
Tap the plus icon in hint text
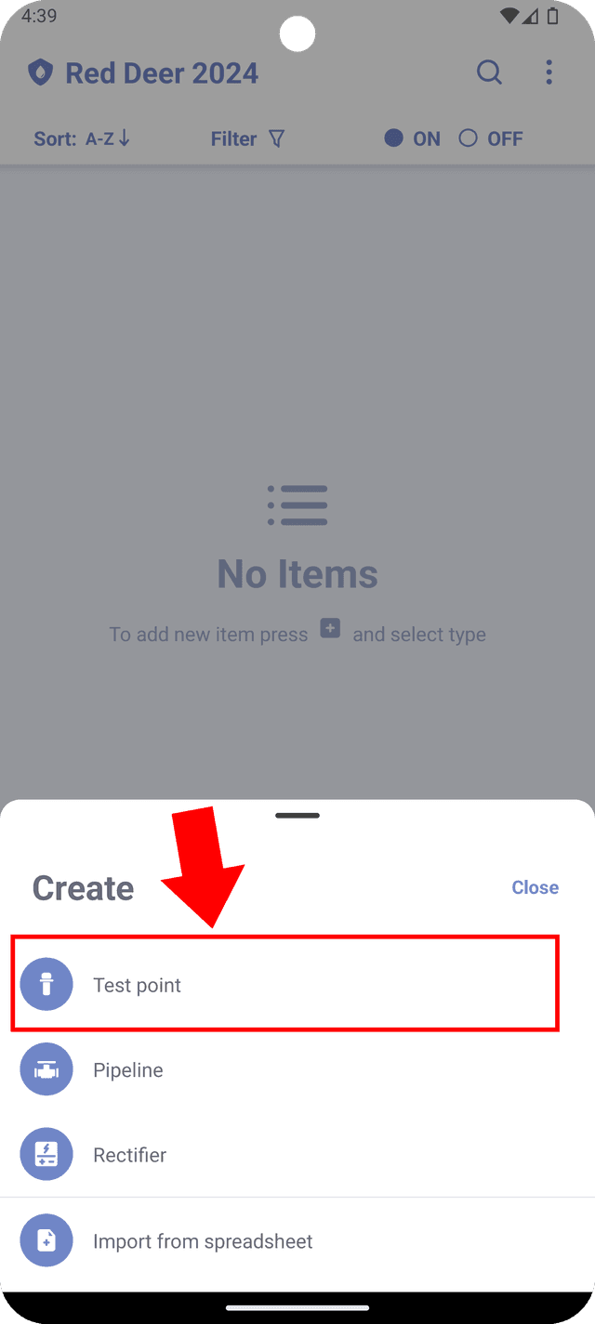330,629
